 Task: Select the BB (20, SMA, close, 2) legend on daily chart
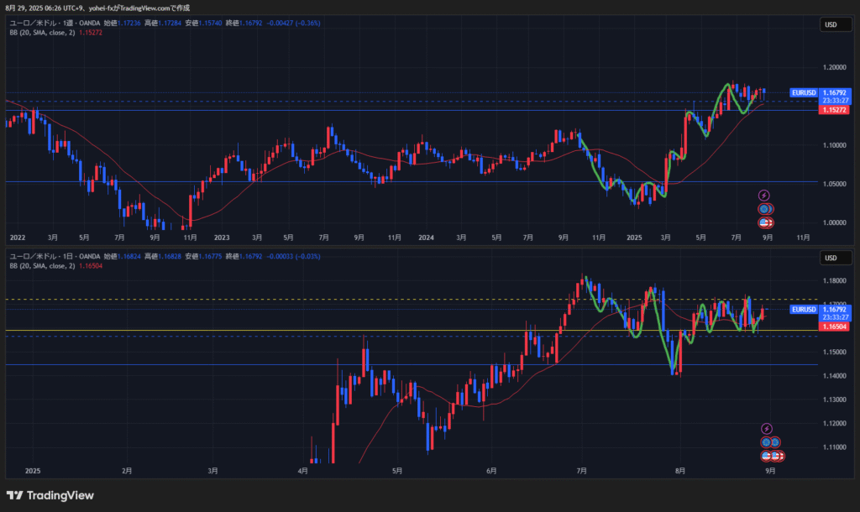point(42,266)
